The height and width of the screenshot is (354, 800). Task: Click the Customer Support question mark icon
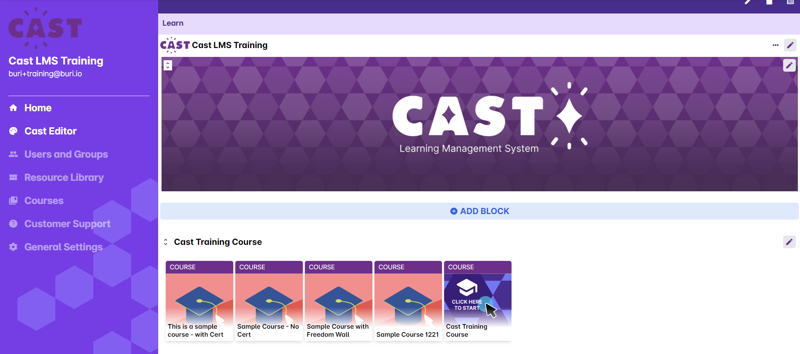(13, 224)
